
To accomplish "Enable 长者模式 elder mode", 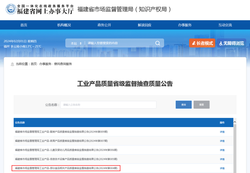I will tap(202, 43).
